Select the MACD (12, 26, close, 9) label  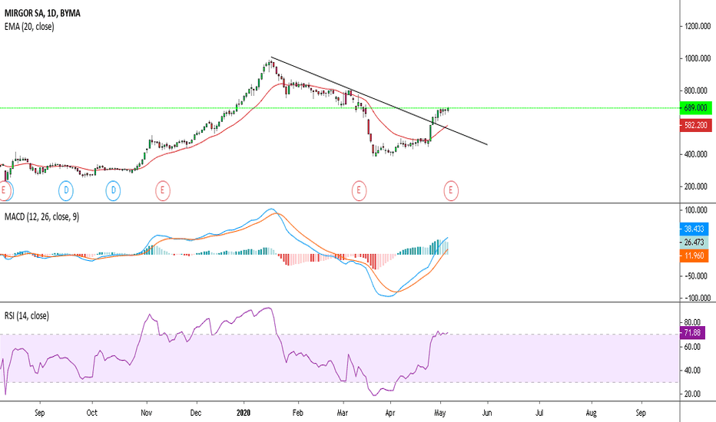point(41,216)
